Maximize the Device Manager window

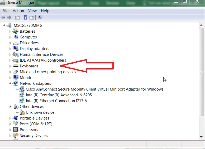click(x=185, y=2)
